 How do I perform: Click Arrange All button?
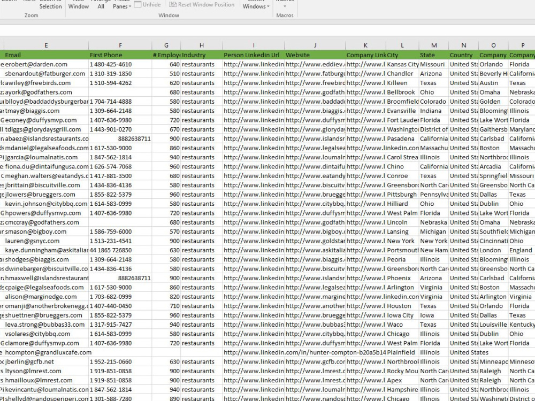click(x=101, y=5)
